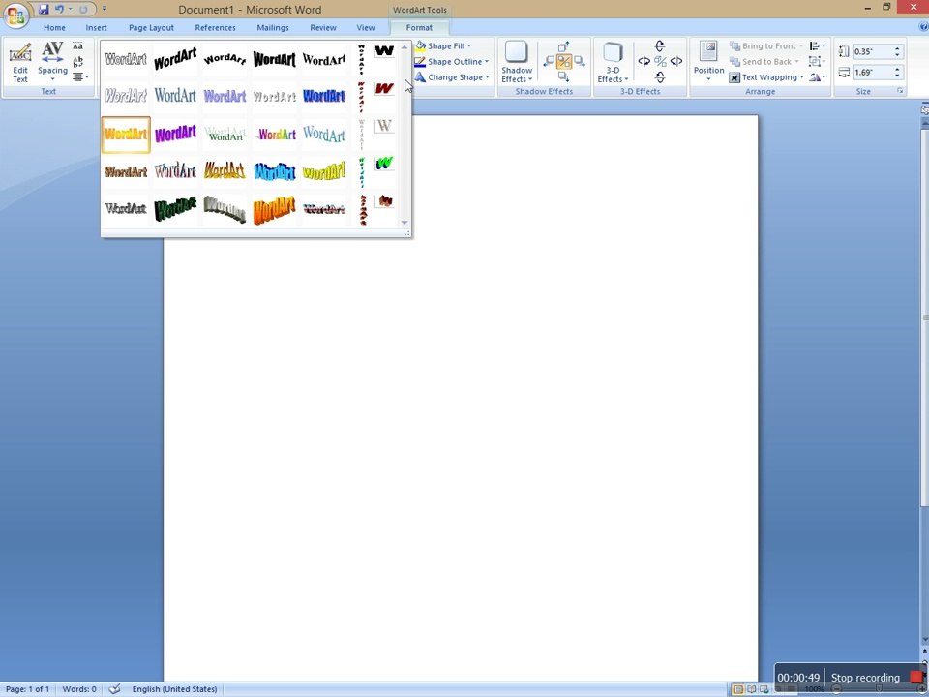Increase the shape height with spinner
This screenshot has height=697, width=929.
click(x=898, y=48)
